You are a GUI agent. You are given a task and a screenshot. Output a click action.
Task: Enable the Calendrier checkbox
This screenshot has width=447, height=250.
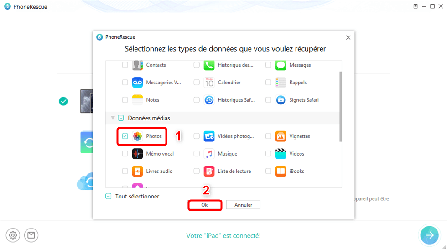(x=197, y=83)
